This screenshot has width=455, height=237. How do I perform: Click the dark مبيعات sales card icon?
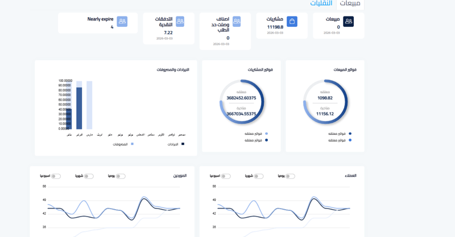tap(349, 22)
